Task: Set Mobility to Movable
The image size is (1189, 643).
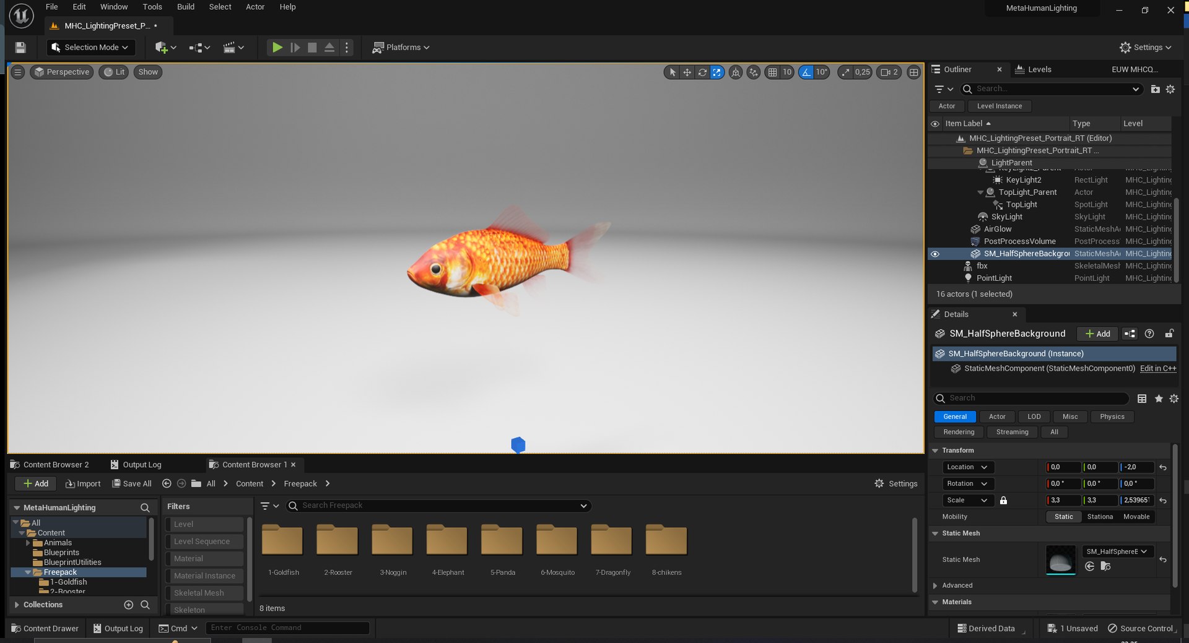Action: (x=1136, y=517)
